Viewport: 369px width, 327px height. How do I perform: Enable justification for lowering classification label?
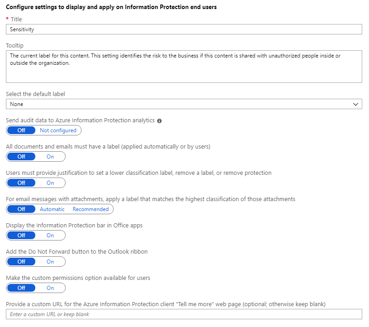pos(50,183)
